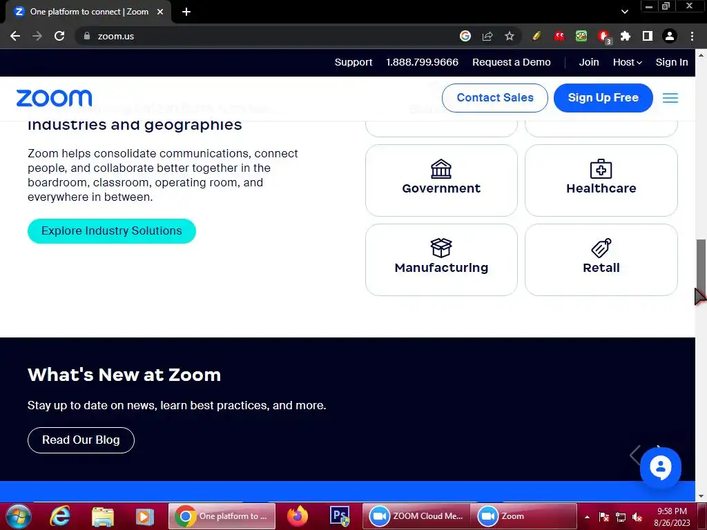This screenshot has height=530, width=707.
Task: Show hidden system tray icons
Action: (x=587, y=517)
